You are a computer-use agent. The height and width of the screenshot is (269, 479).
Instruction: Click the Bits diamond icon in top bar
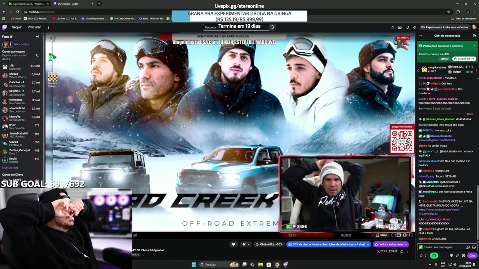point(415,27)
